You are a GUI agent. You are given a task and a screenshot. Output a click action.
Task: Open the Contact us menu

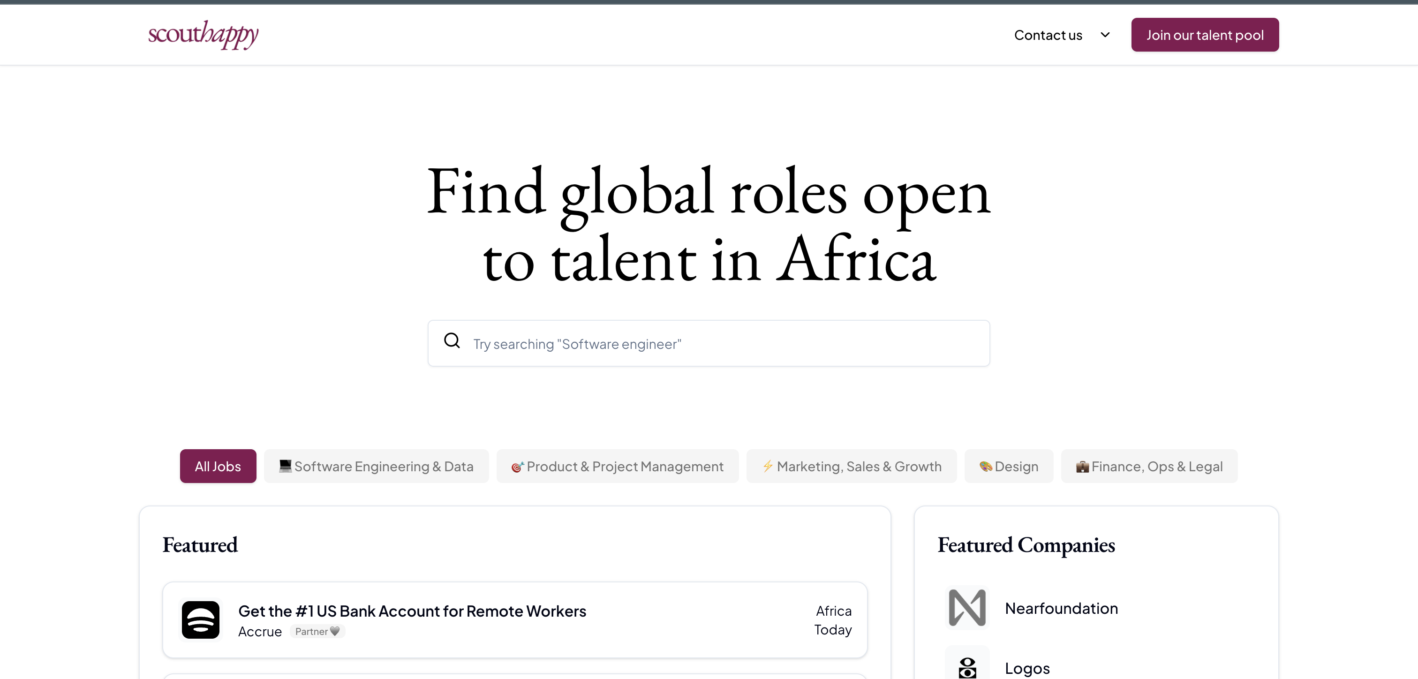point(1048,35)
